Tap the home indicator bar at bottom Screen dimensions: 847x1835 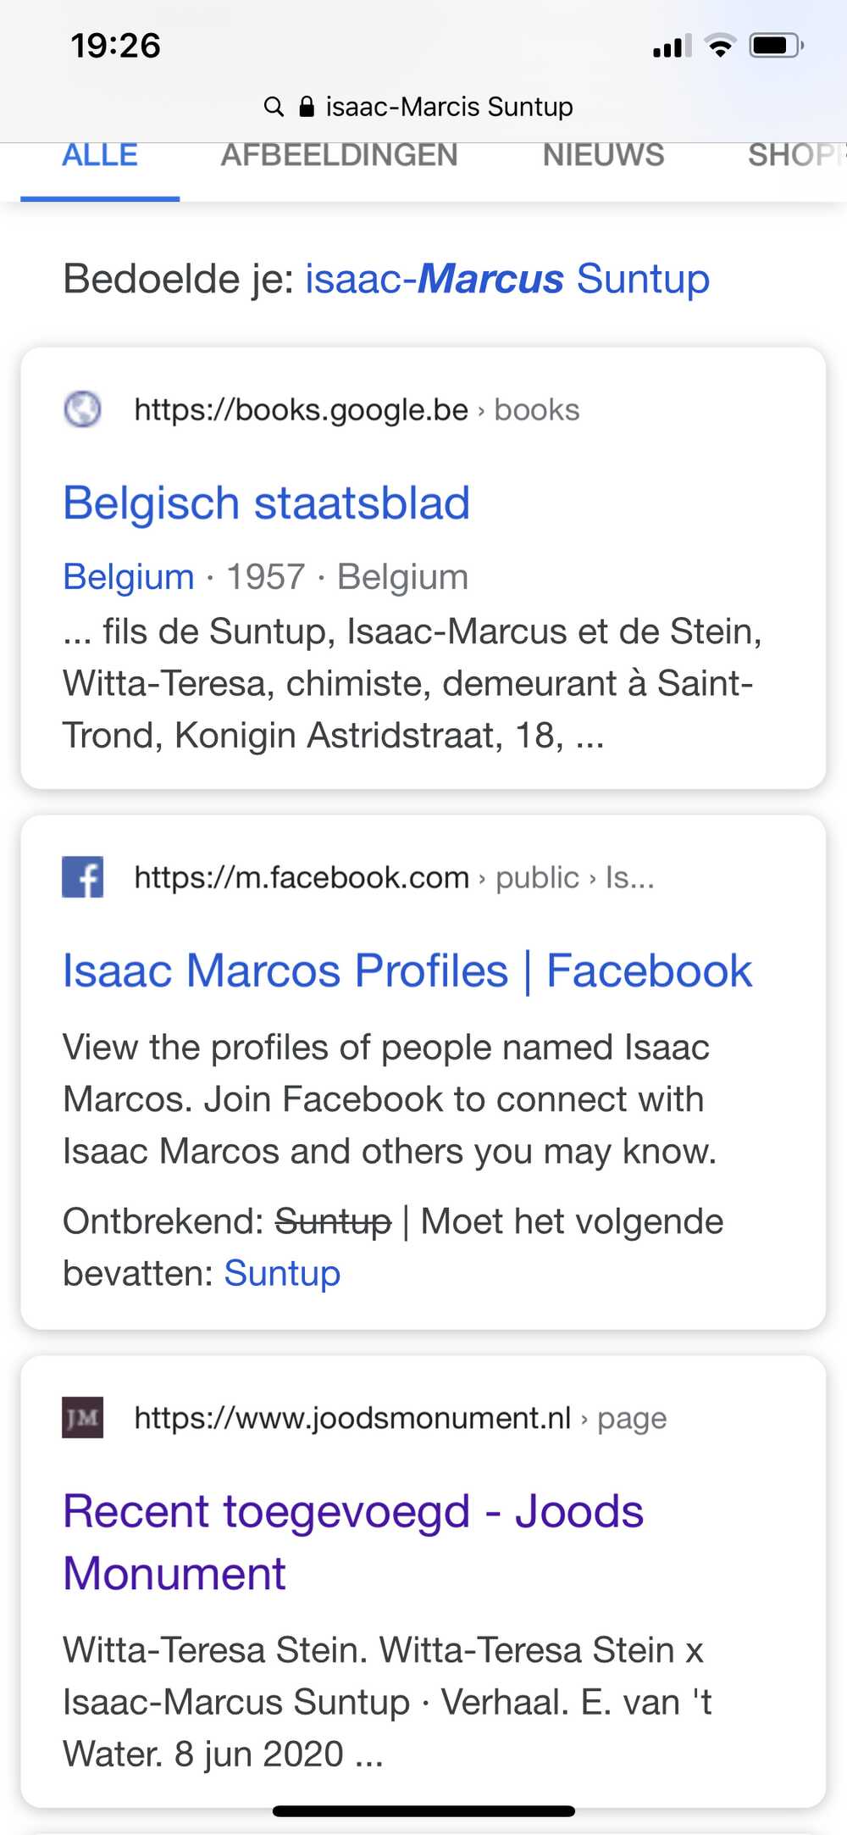(423, 1811)
